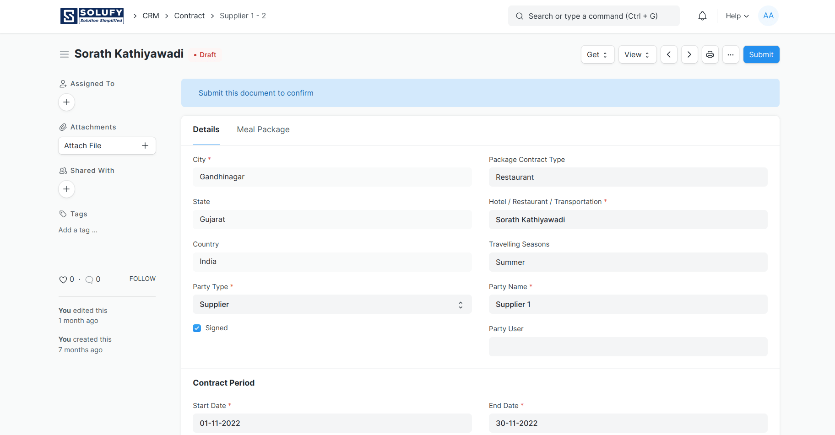The height and width of the screenshot is (435, 835).
Task: Click Travelling Seasons field Summer
Action: tap(628, 262)
